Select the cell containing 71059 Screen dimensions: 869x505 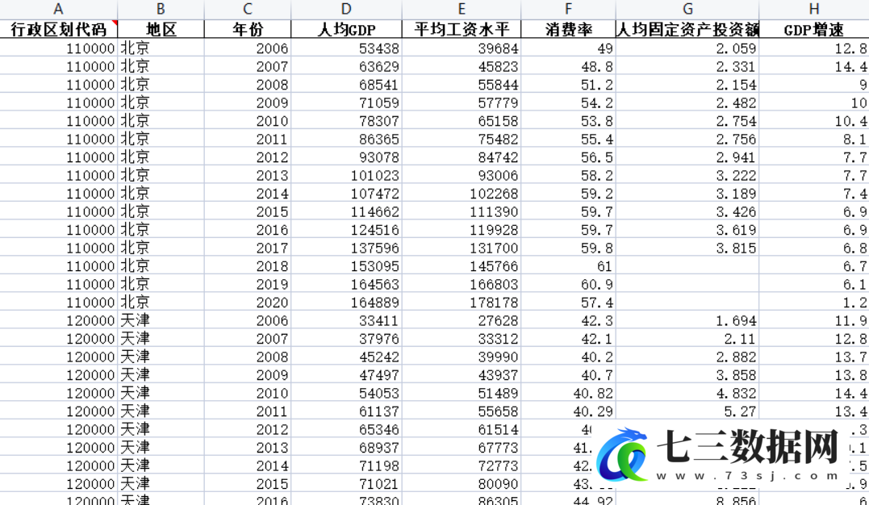pyautogui.click(x=346, y=102)
